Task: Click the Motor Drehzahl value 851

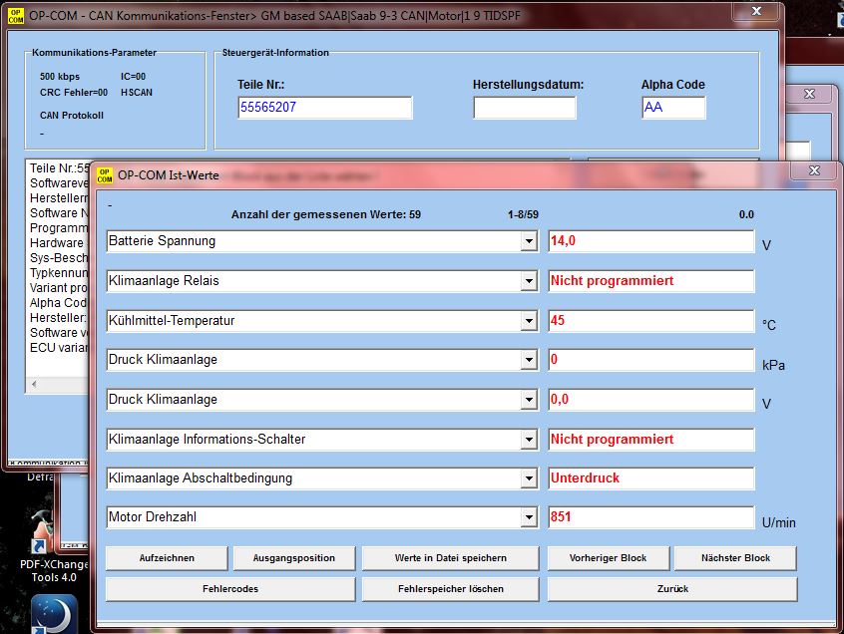Action: (x=650, y=517)
